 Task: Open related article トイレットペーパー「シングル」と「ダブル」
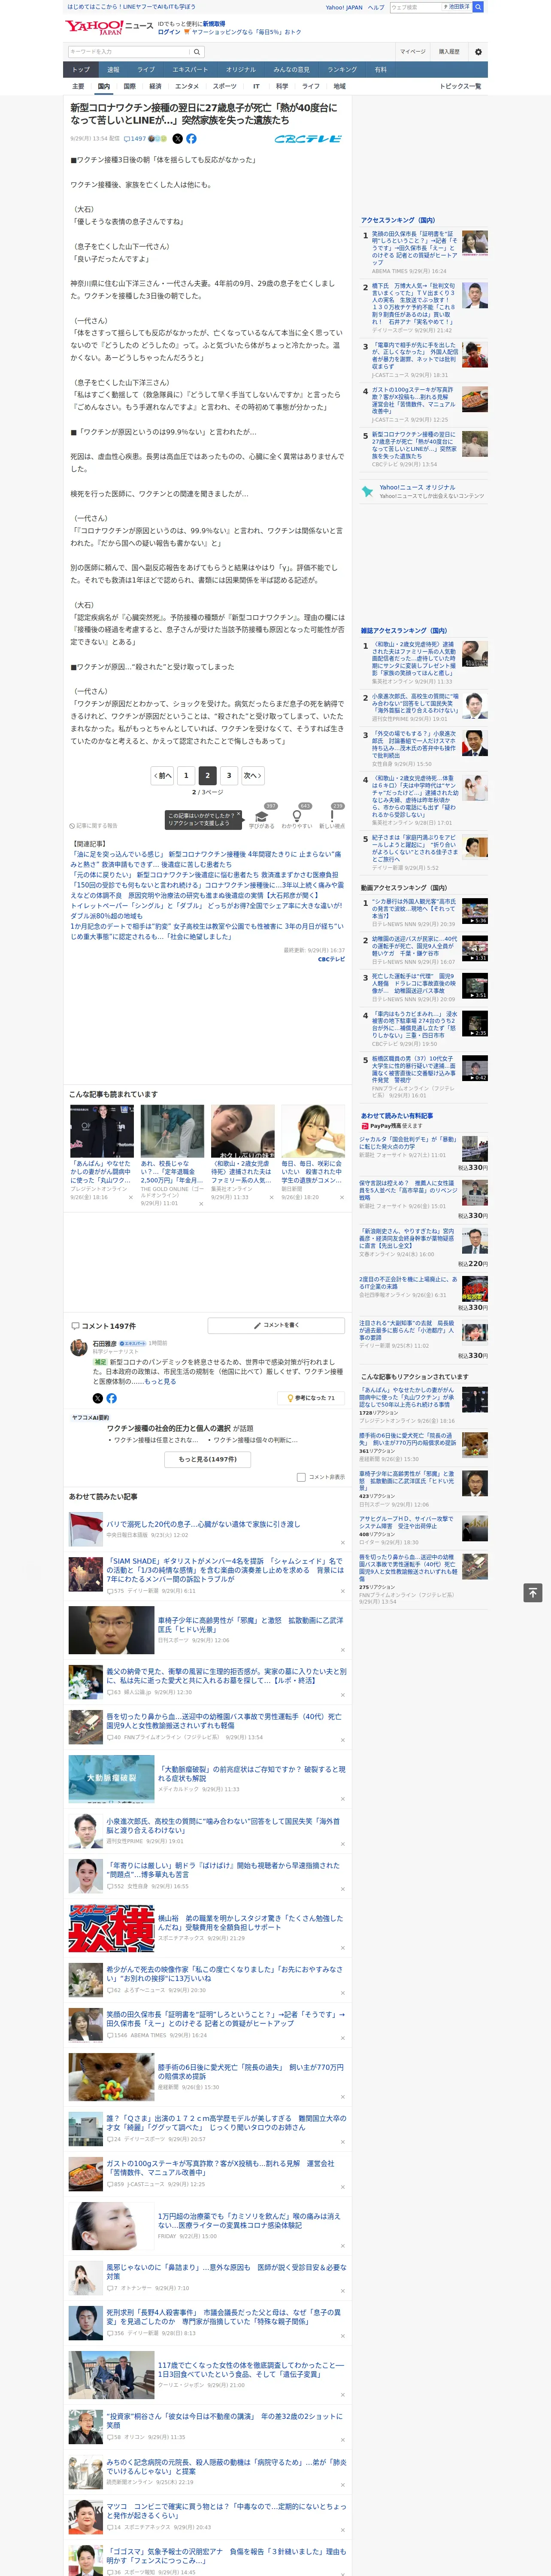coord(205,910)
